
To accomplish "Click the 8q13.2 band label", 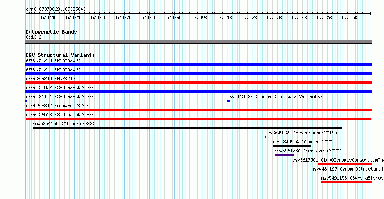I will pos(34,37).
